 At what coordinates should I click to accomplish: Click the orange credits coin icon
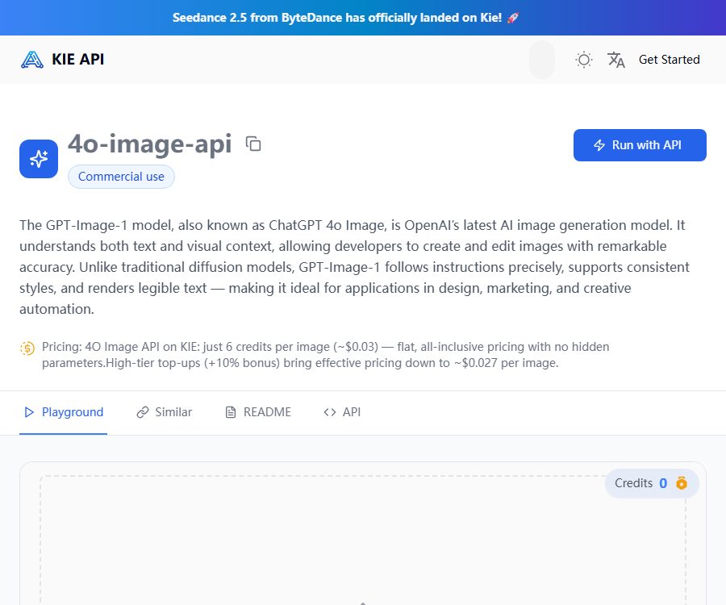pyautogui.click(x=681, y=483)
